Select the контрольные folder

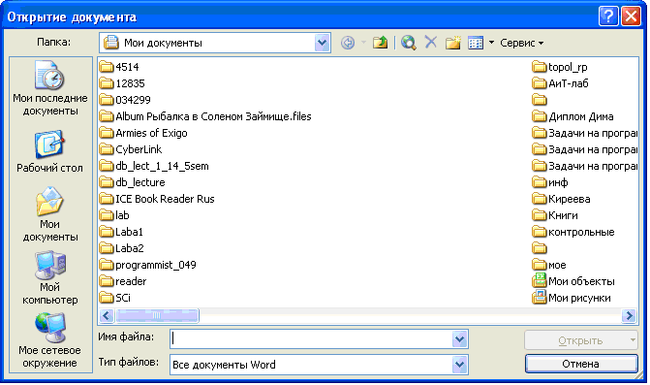tap(573, 232)
